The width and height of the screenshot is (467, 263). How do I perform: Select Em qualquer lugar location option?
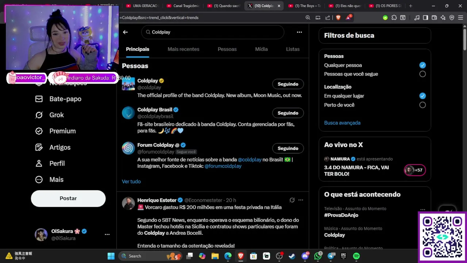click(x=422, y=96)
